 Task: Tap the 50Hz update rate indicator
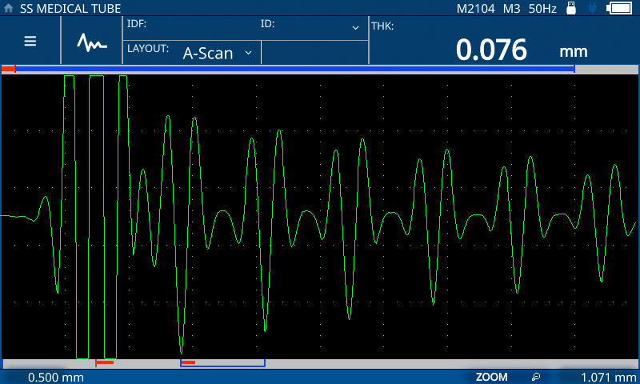[x=542, y=8]
